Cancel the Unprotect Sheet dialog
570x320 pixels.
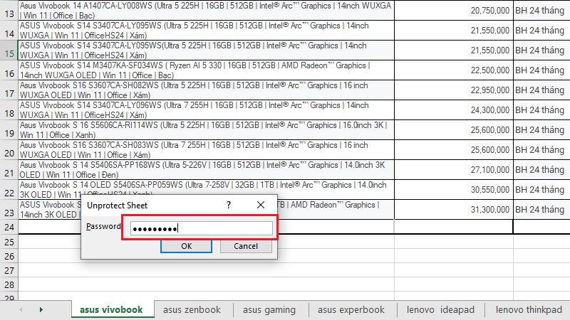[246, 246]
